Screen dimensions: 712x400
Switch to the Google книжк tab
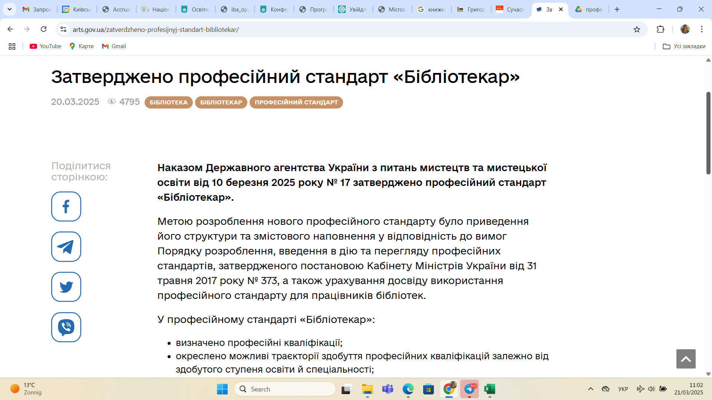point(432,9)
